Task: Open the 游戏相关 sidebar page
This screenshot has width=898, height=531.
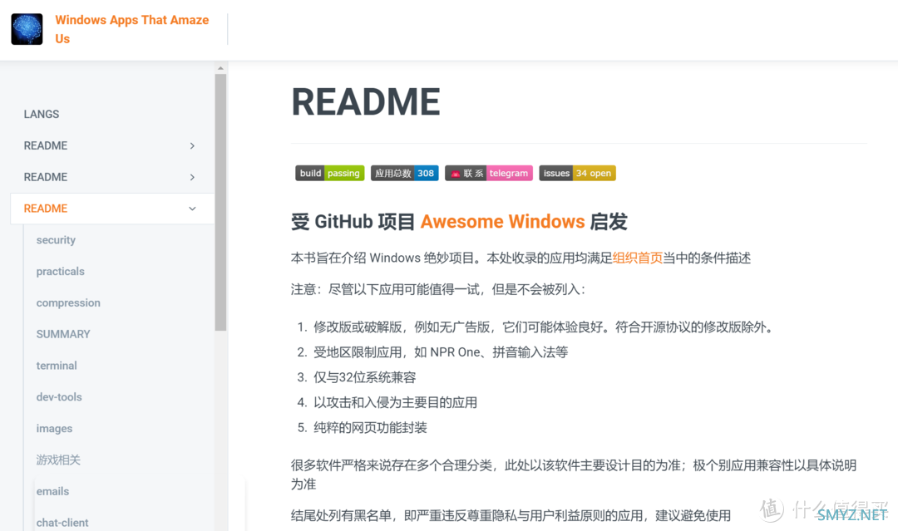Action: coord(58,460)
